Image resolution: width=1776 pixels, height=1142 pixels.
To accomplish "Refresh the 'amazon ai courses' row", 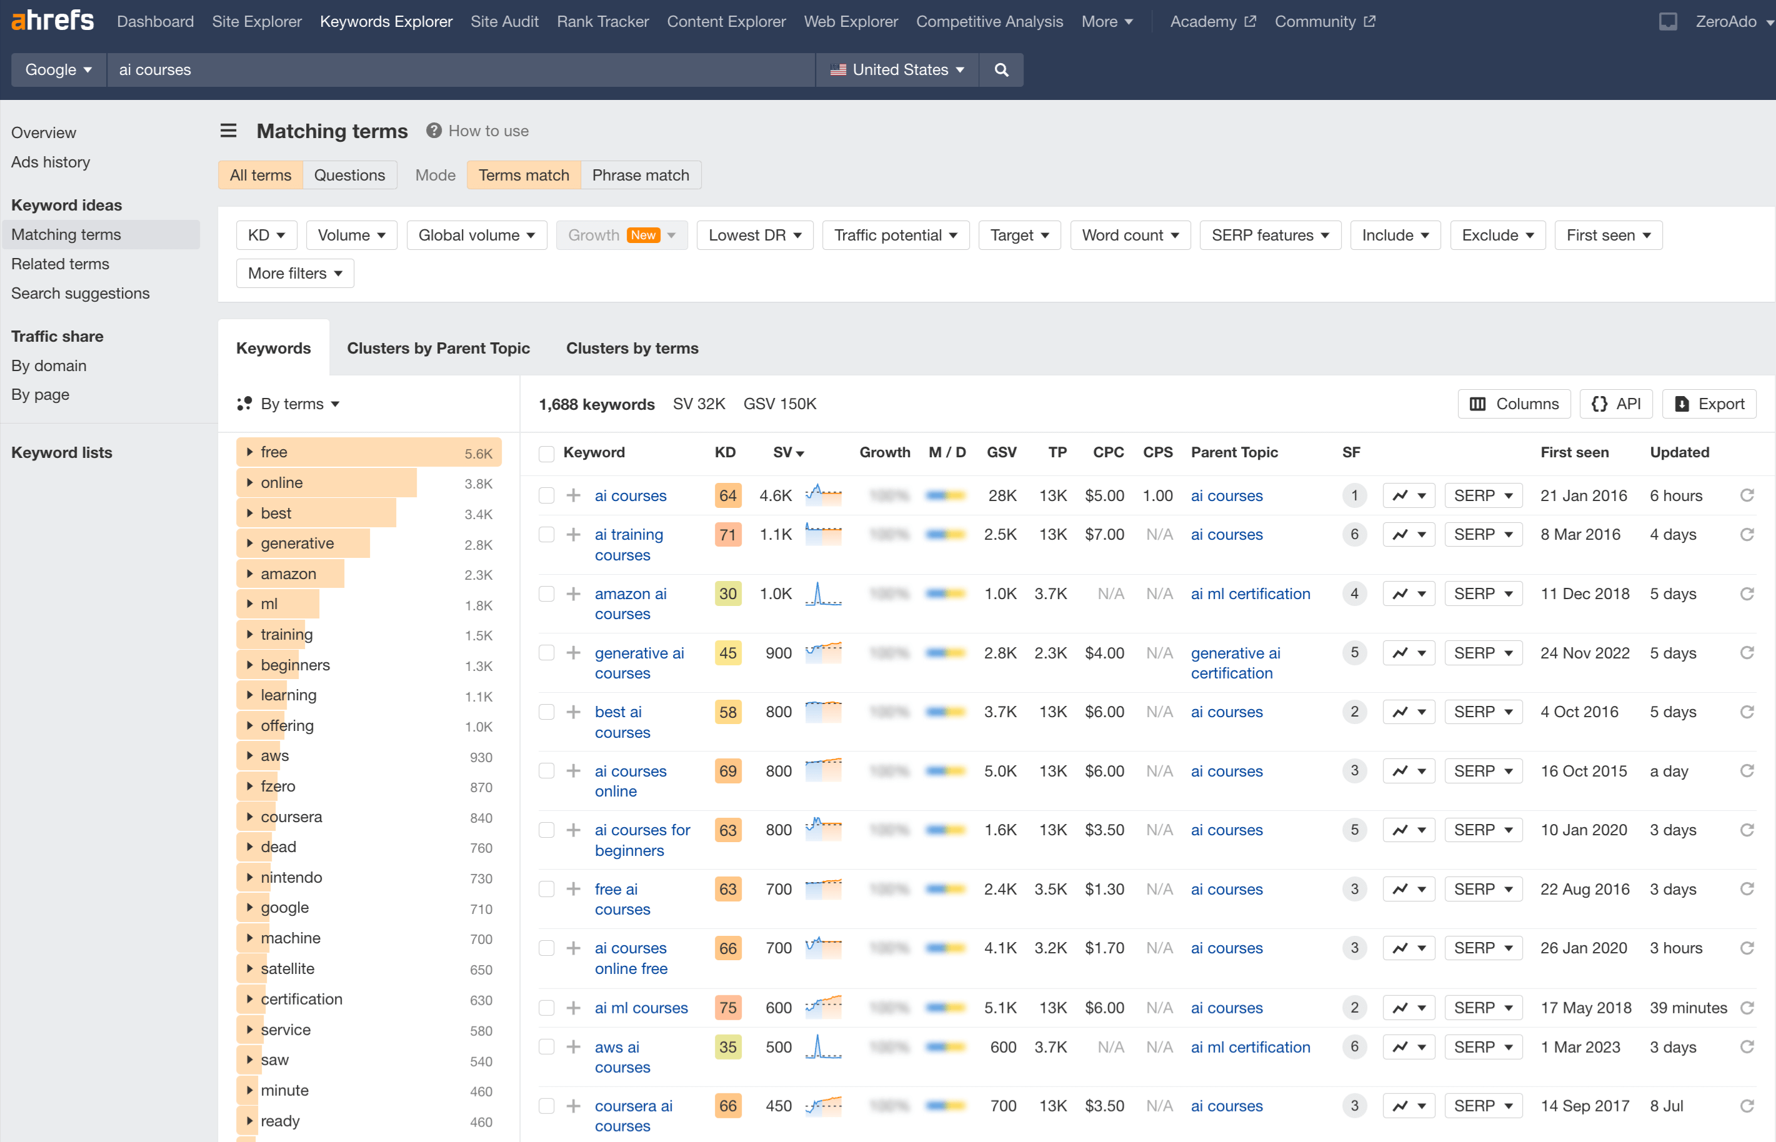I will point(1747,594).
